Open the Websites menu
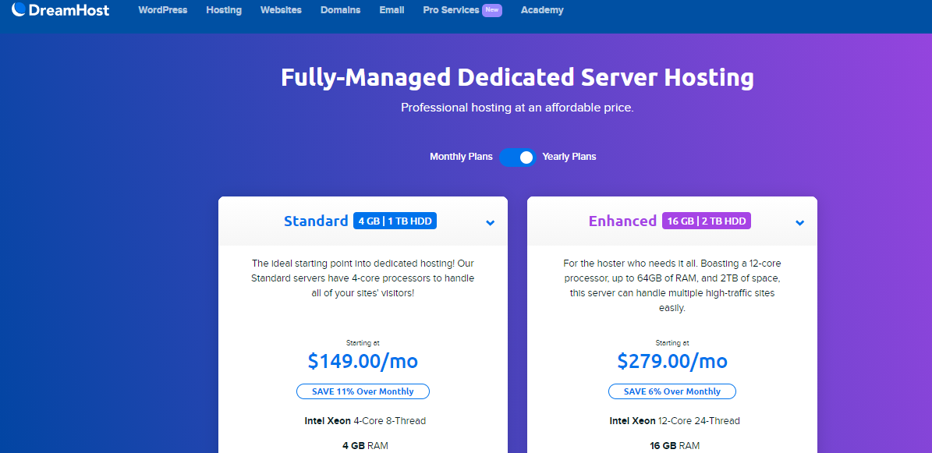932x453 pixels. pos(281,10)
